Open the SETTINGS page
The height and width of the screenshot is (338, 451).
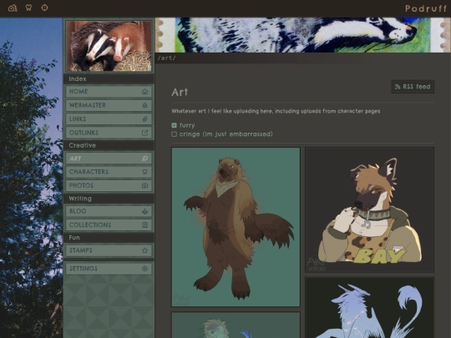109,269
